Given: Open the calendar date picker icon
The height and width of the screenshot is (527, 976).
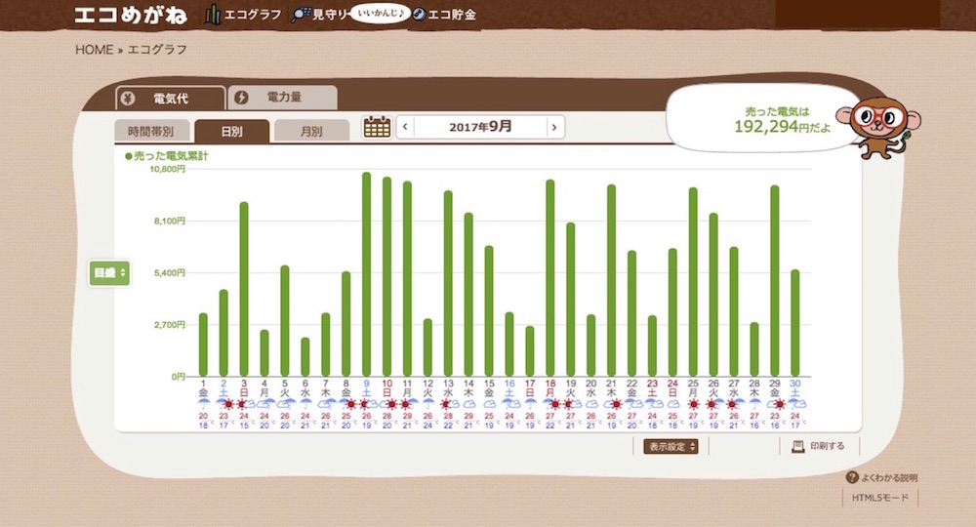Looking at the screenshot, I should (377, 127).
